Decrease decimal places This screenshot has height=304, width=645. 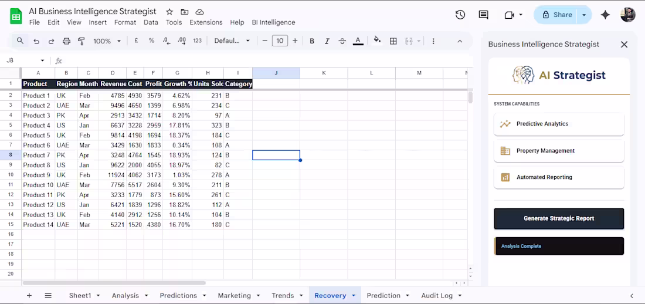[x=167, y=40]
